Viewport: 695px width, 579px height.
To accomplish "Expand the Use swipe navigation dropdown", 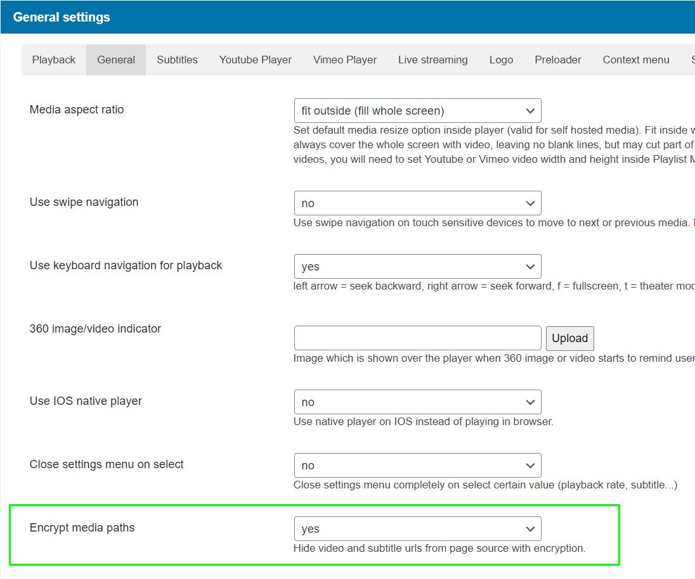I will 417,203.
